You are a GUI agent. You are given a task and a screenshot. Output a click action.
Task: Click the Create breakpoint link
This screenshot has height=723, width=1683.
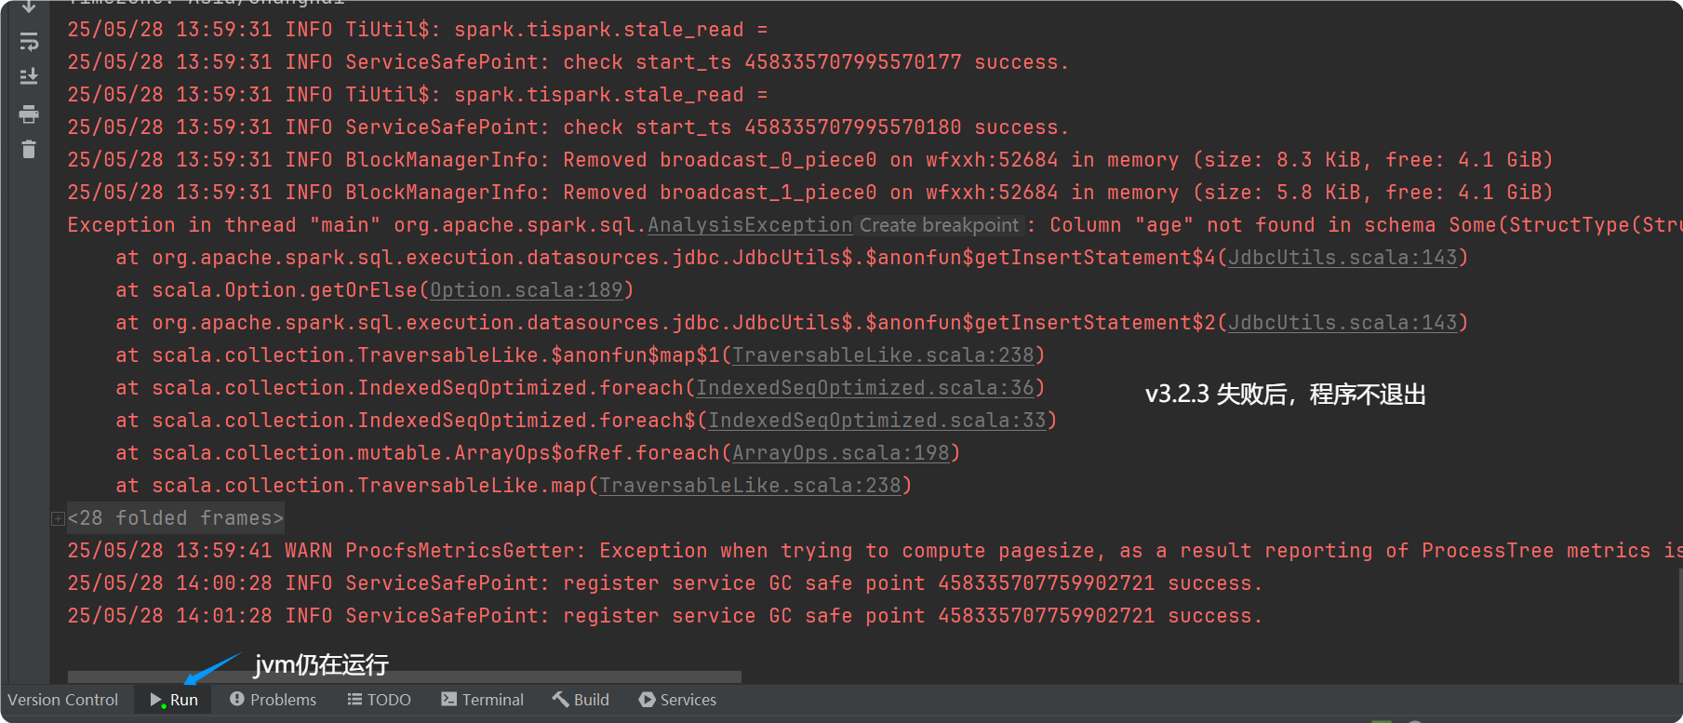pos(939,225)
